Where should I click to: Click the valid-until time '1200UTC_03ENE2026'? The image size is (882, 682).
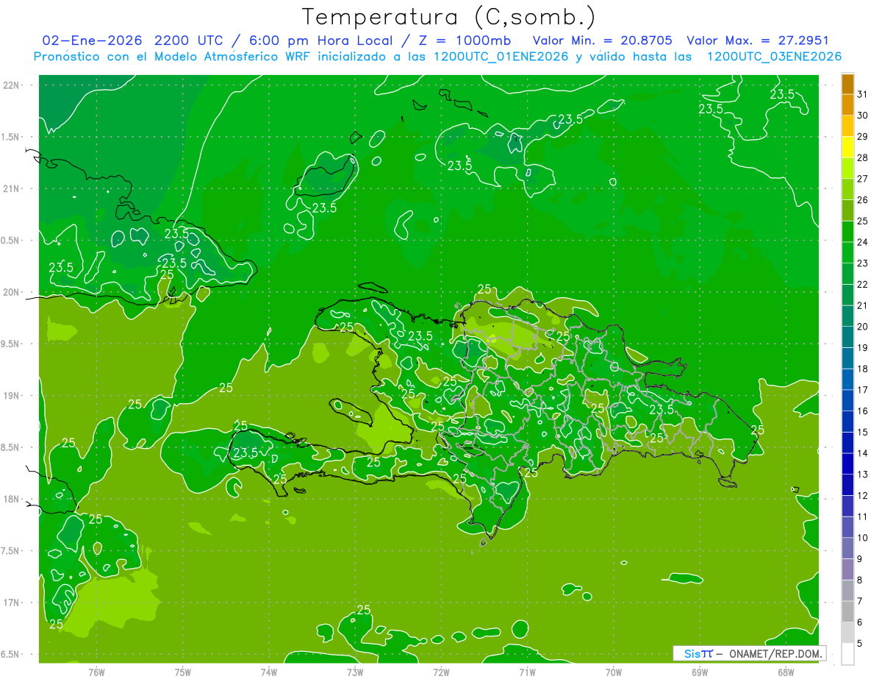pos(773,56)
